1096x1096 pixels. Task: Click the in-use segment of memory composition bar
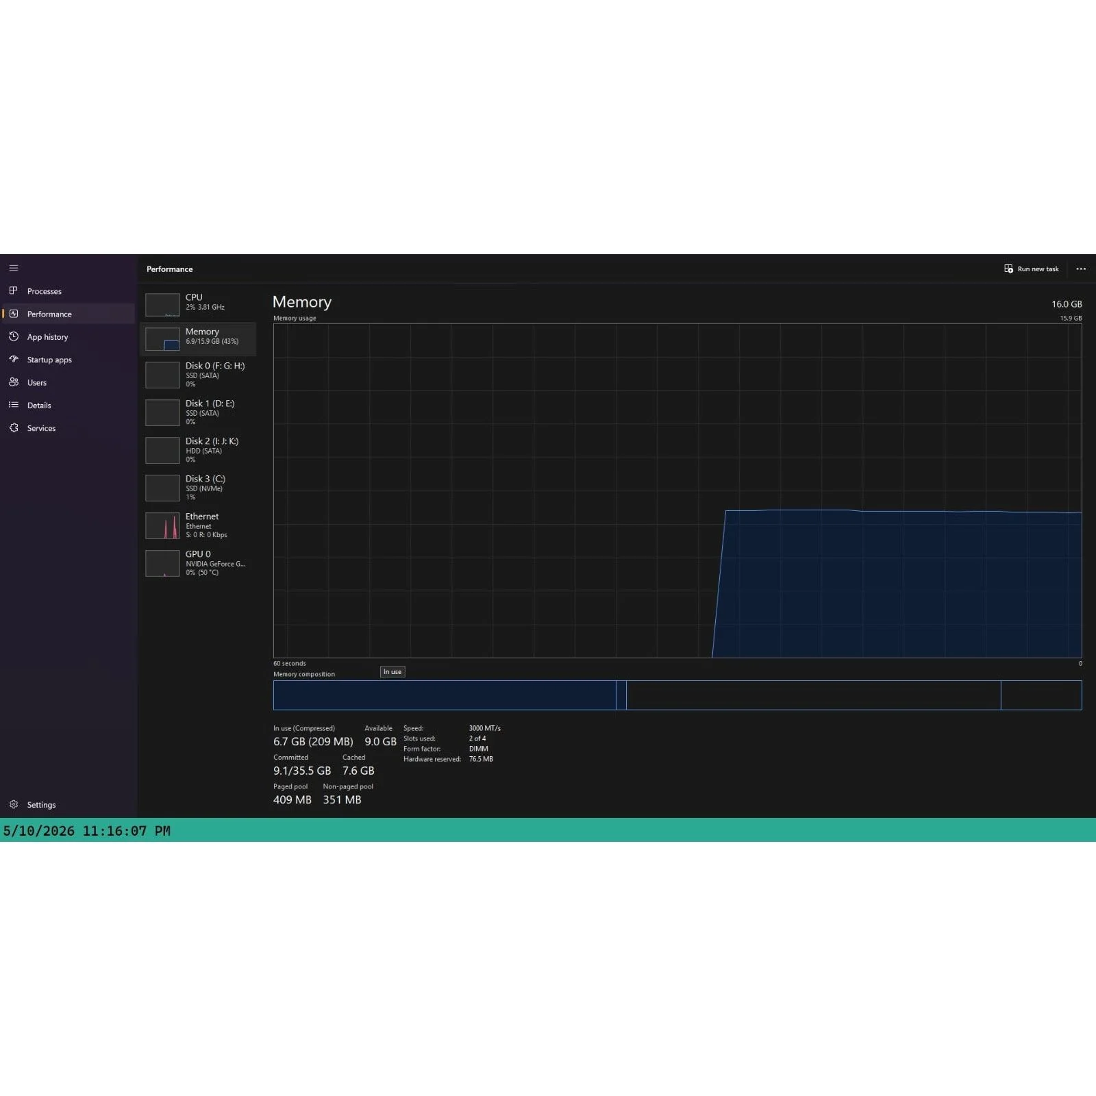[x=445, y=695]
